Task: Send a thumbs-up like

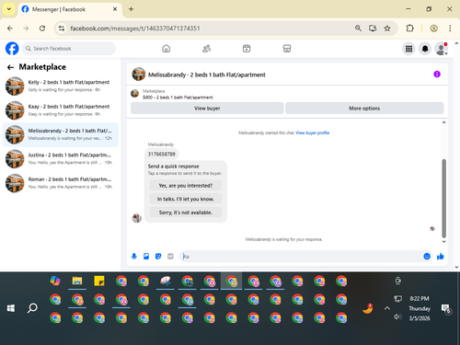Action: [x=441, y=256]
